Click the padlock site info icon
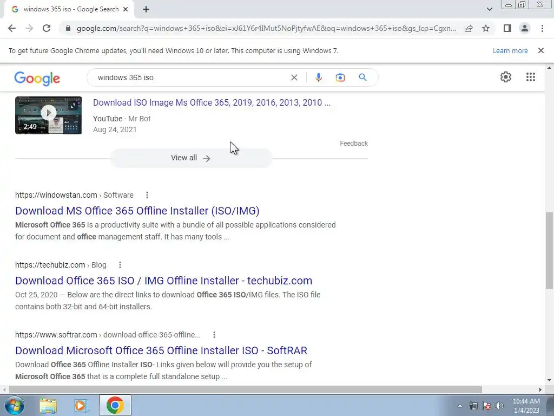This screenshot has width=554, height=416. [x=68, y=28]
